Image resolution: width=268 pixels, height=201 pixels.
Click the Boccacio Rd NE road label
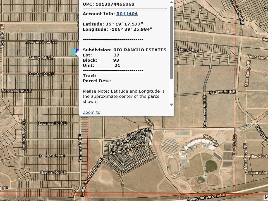click(x=16, y=91)
